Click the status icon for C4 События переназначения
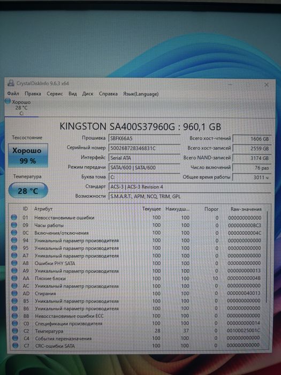This screenshot has height=375, width=281. click(15, 339)
